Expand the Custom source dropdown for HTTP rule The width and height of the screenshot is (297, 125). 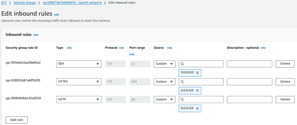(x=164, y=100)
